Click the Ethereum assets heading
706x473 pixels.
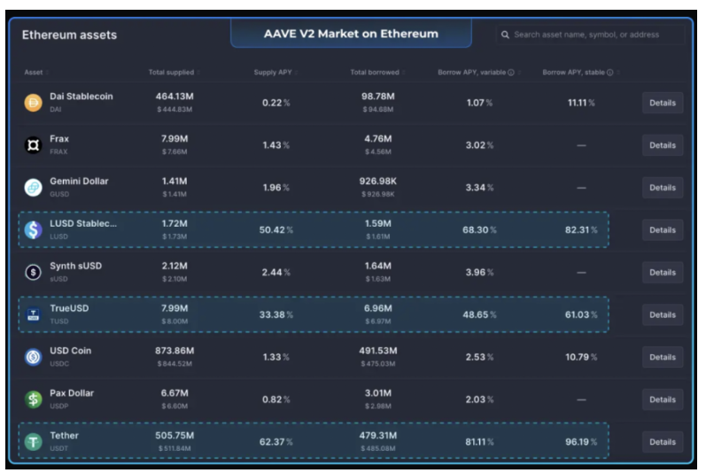tap(69, 35)
